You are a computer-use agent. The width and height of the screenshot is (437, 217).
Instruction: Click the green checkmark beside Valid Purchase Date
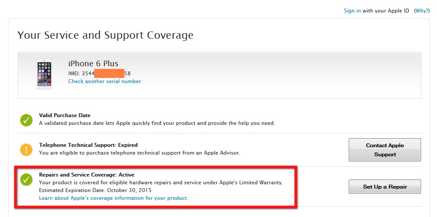(26, 120)
